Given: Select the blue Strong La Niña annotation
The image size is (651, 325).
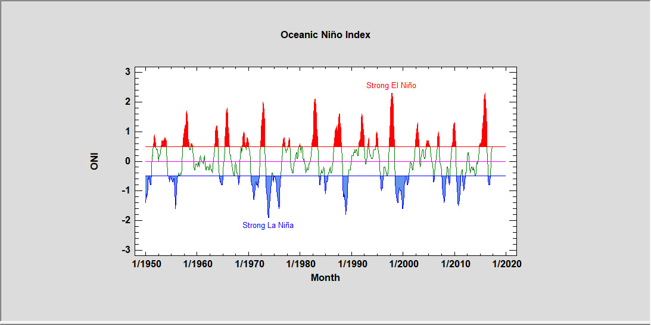Looking at the screenshot, I should click(x=267, y=226).
